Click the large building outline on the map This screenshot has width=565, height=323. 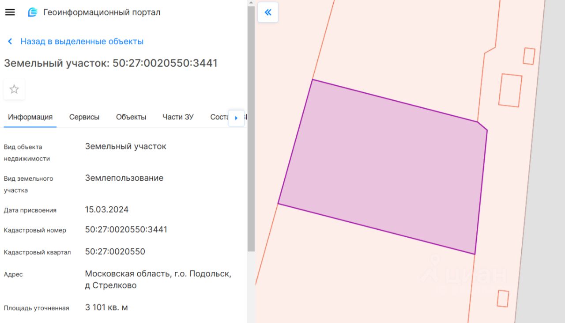[x=510, y=90]
